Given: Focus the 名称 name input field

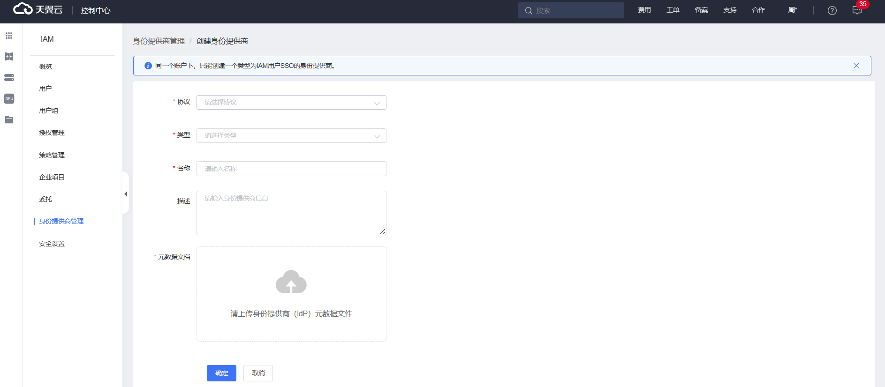Looking at the screenshot, I should [291, 169].
